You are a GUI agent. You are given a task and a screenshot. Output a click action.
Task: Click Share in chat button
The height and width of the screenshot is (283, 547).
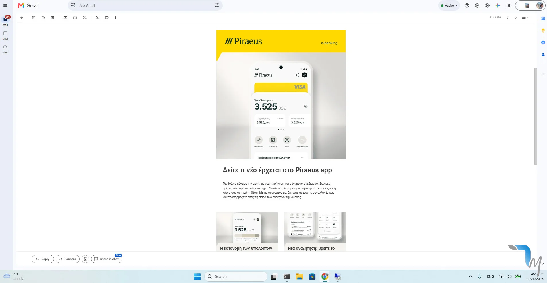point(106,259)
